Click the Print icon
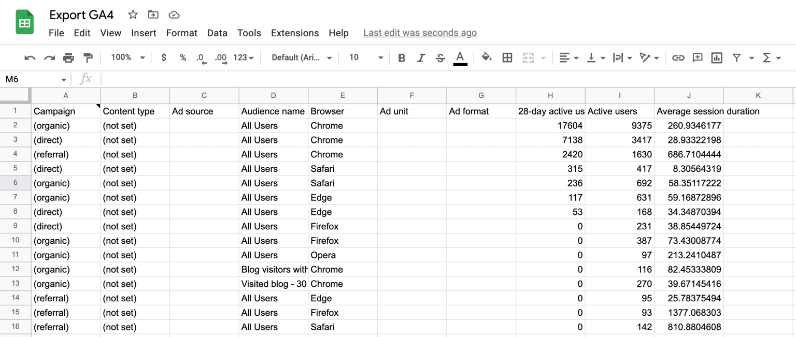This screenshot has height=337, width=796. (69, 57)
